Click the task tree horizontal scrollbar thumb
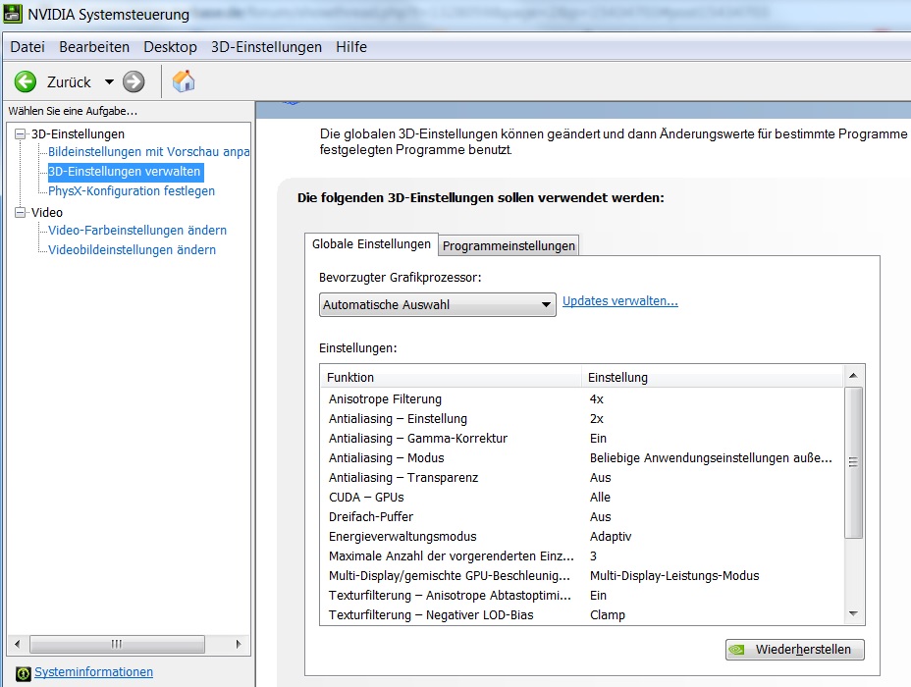 [x=117, y=644]
